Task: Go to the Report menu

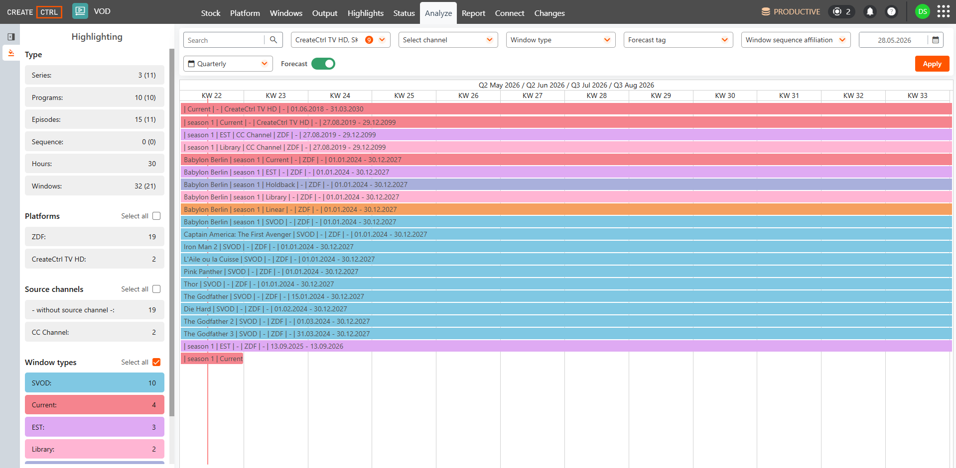Action: point(473,13)
